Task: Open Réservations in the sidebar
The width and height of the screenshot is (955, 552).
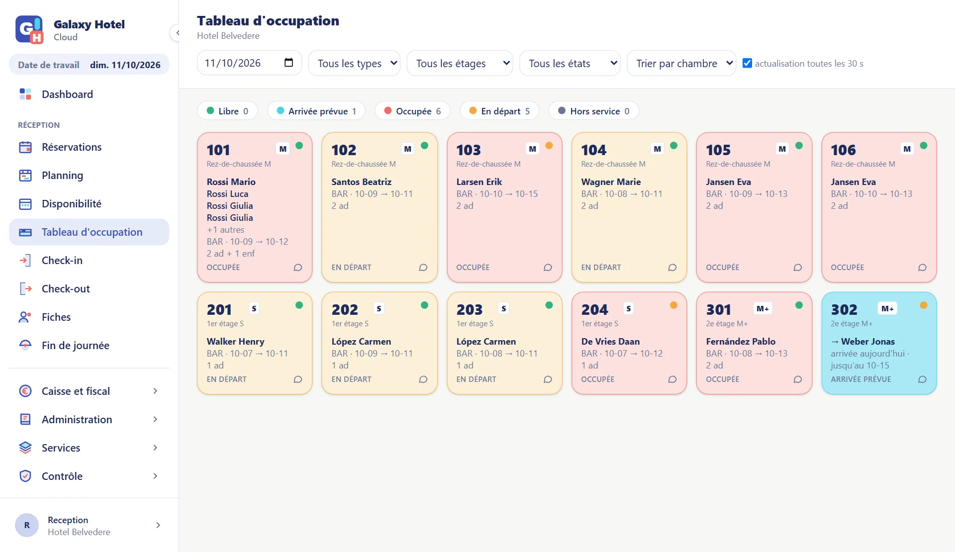Action: [x=89, y=147]
